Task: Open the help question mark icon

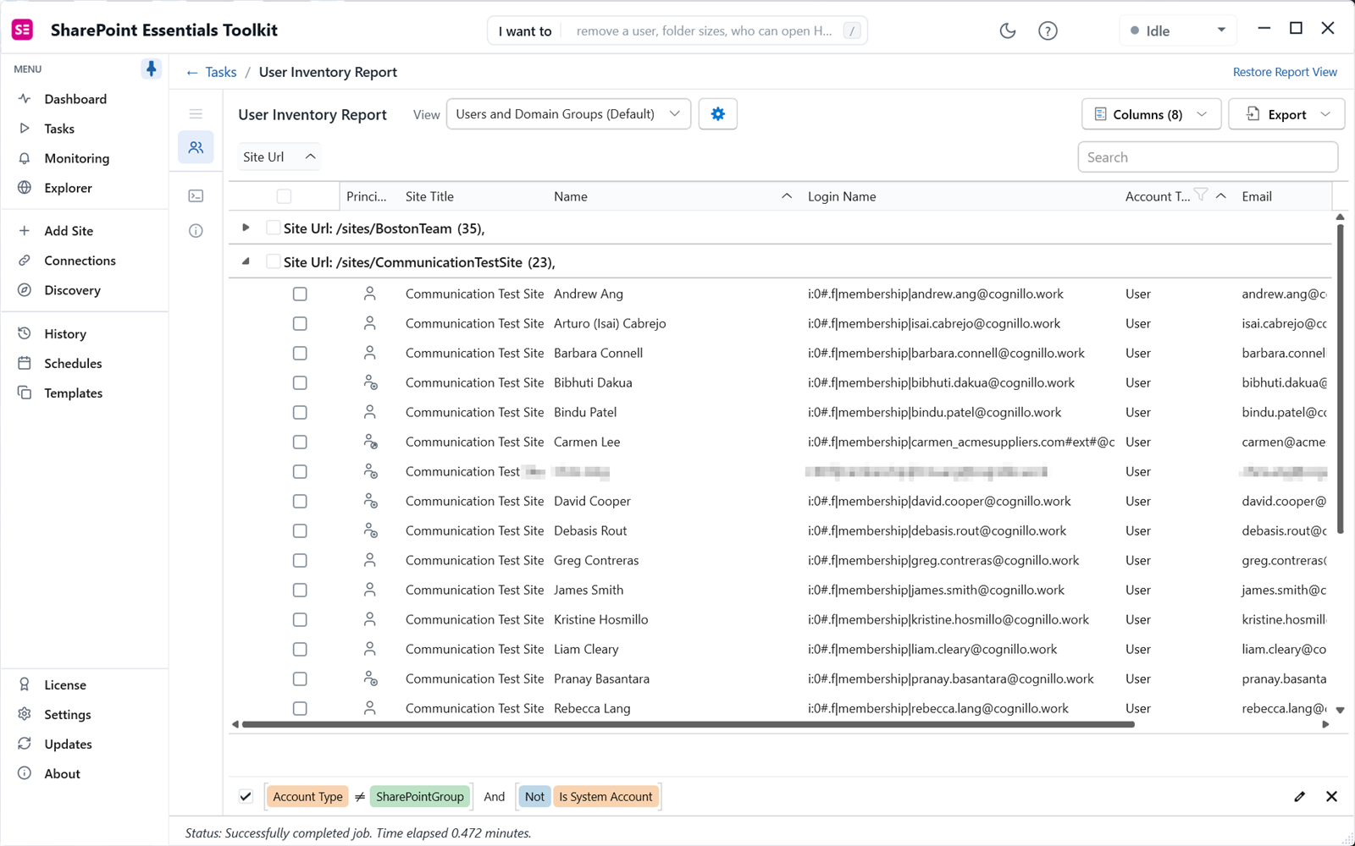Action: coord(1048,31)
